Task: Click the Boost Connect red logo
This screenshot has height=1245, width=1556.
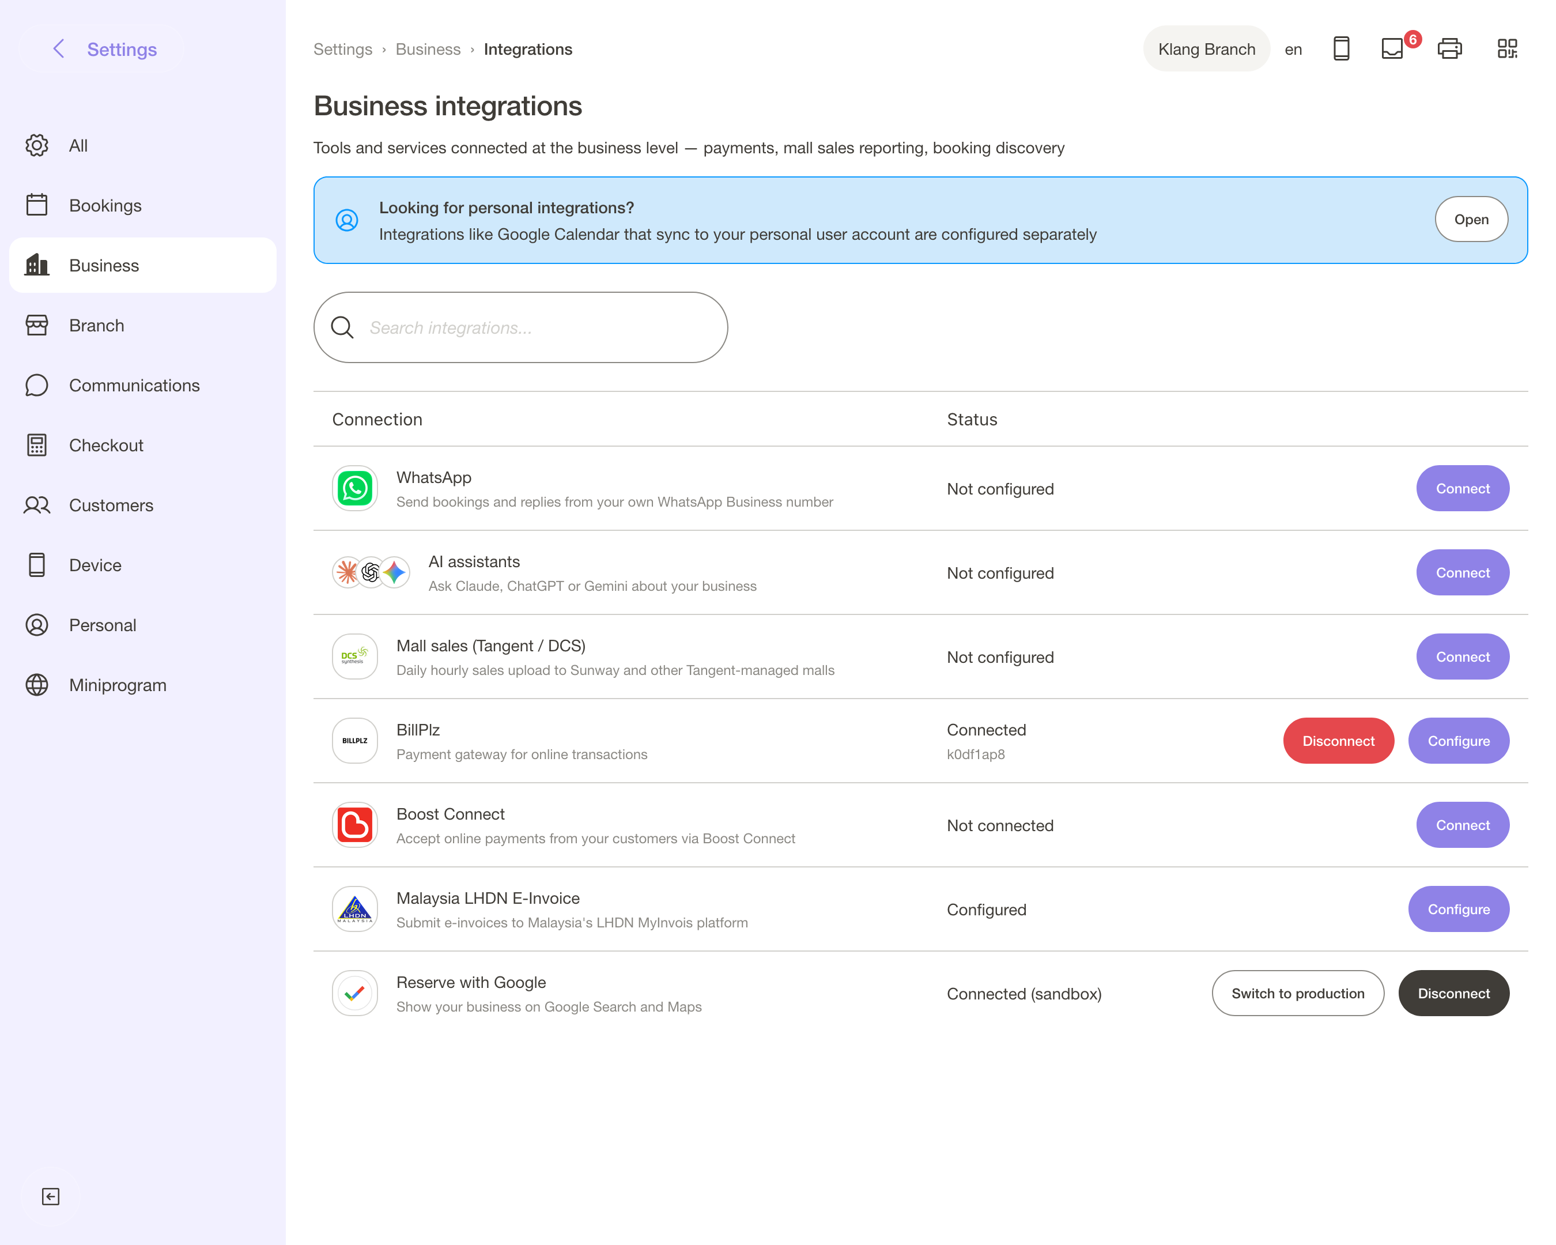Action: coord(355,825)
